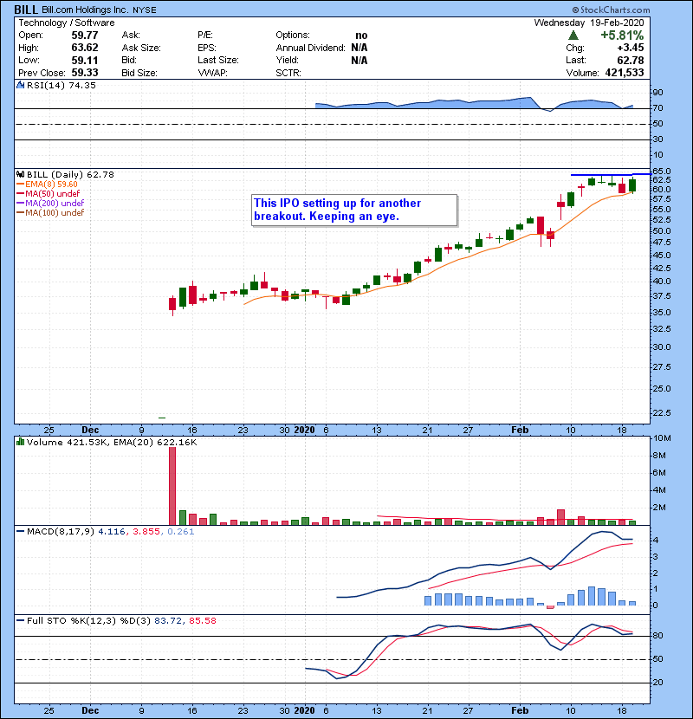This screenshot has width=693, height=719.
Task: Click the Bill.com Holdings Inc. company name
Action: (x=85, y=10)
